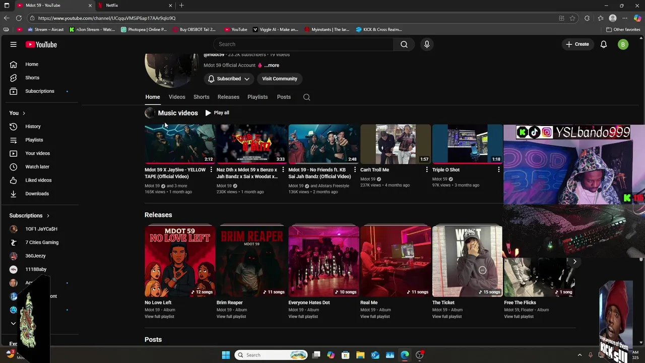Click the Create button

click(x=577, y=44)
